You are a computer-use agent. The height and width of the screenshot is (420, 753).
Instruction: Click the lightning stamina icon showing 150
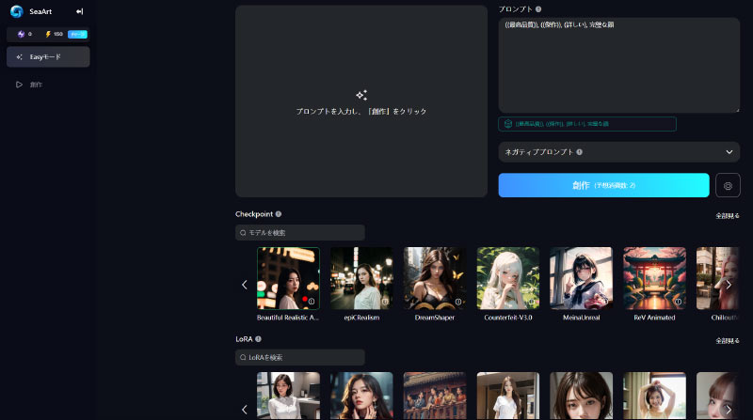click(x=48, y=34)
